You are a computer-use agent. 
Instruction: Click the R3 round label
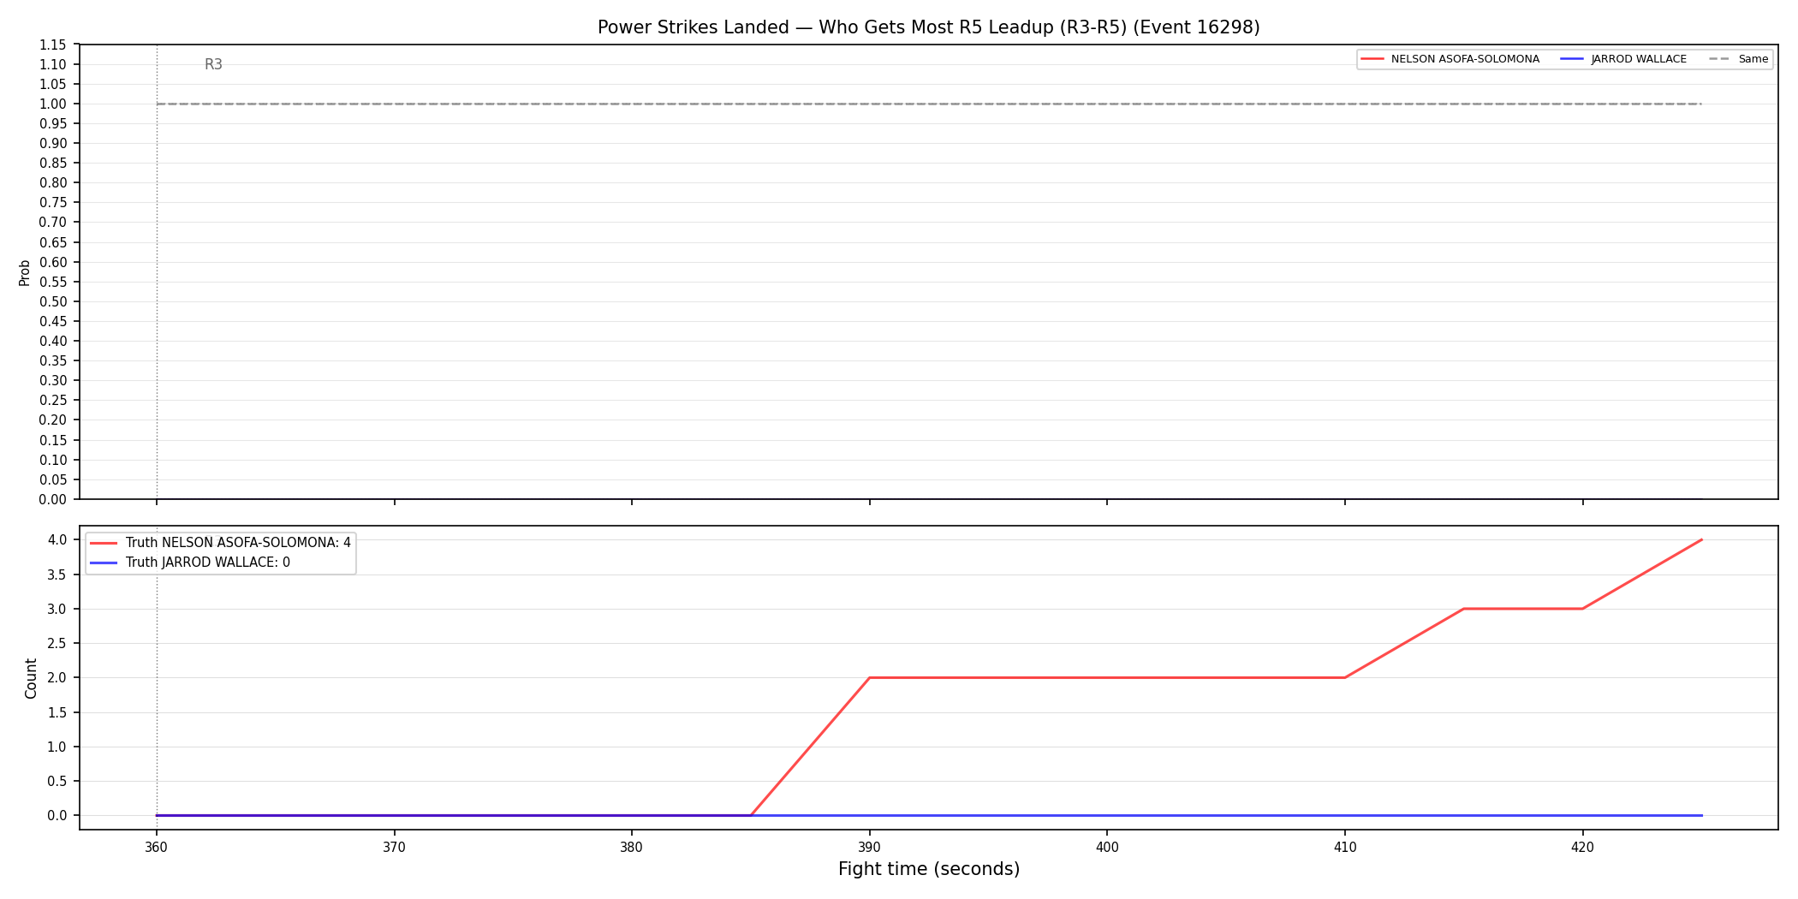pyautogui.click(x=213, y=65)
